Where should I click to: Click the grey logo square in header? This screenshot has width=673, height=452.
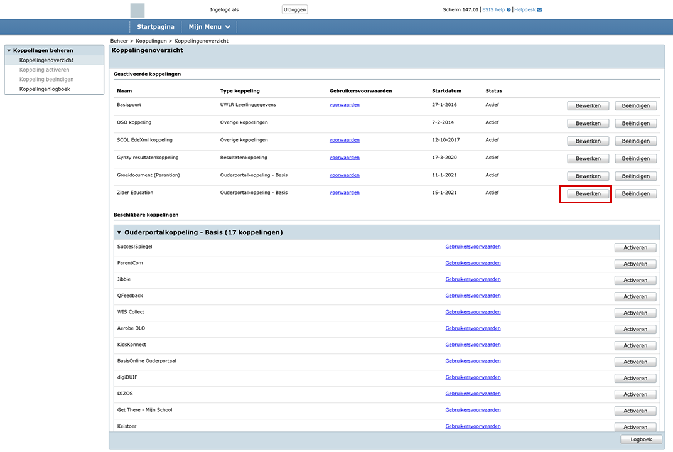(137, 10)
